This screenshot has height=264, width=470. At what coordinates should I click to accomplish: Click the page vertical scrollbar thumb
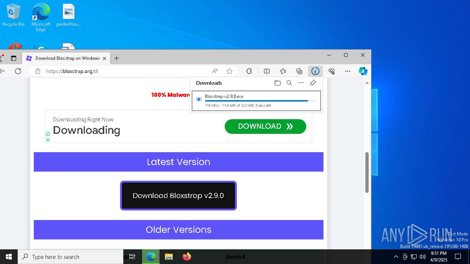(367, 172)
